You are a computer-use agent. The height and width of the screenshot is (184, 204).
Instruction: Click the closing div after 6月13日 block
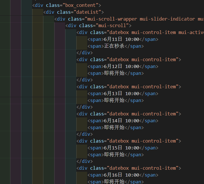[x=85, y=107]
